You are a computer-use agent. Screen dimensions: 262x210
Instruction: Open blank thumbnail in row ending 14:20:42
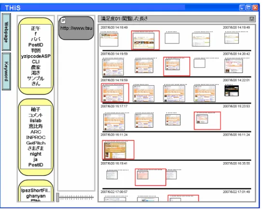pos(199,63)
